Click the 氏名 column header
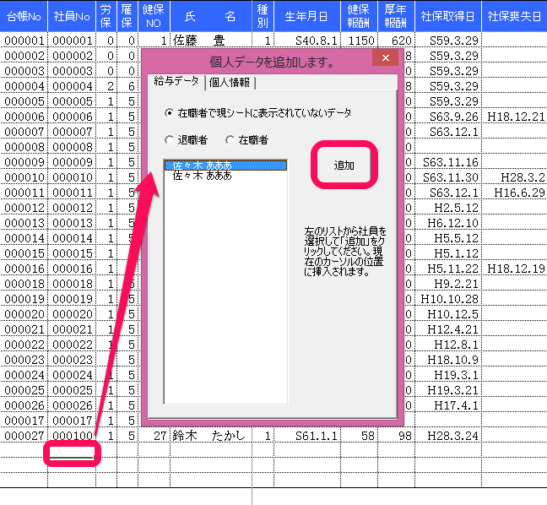 pyautogui.click(x=211, y=16)
